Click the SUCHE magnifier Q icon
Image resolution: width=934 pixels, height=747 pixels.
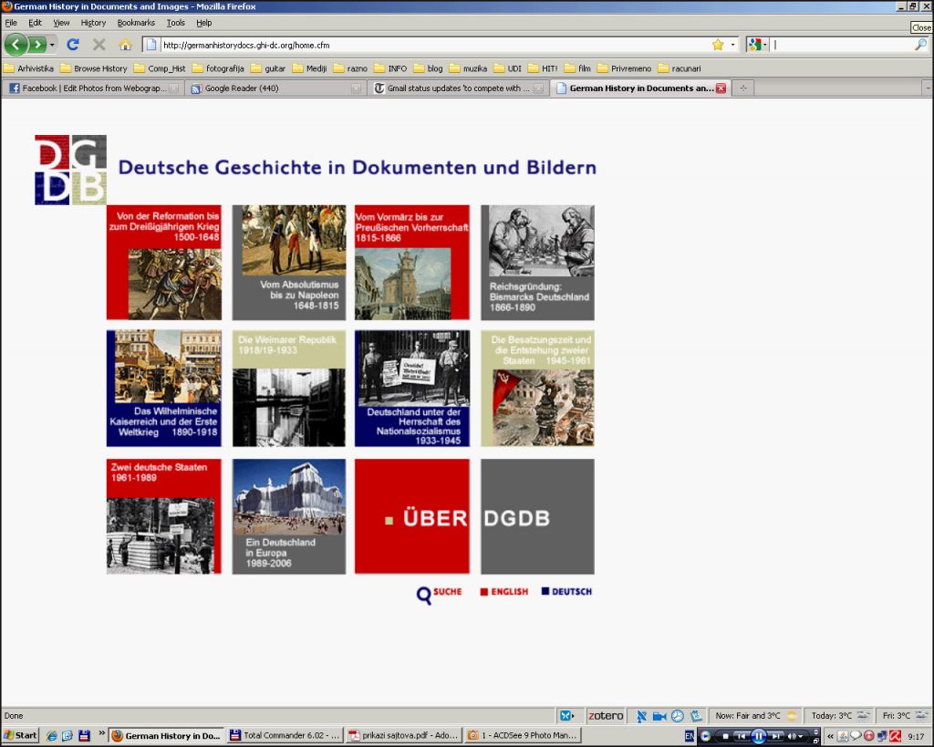coord(423,595)
